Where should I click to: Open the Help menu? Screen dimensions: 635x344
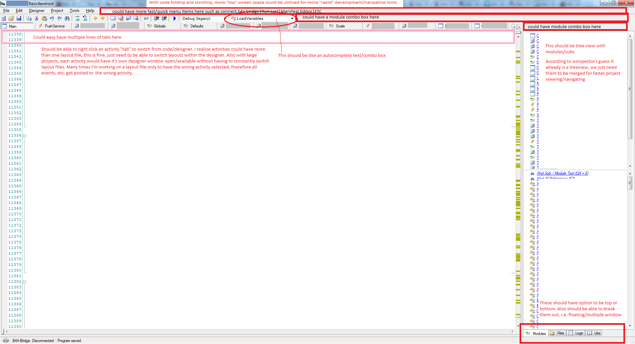[x=90, y=11]
